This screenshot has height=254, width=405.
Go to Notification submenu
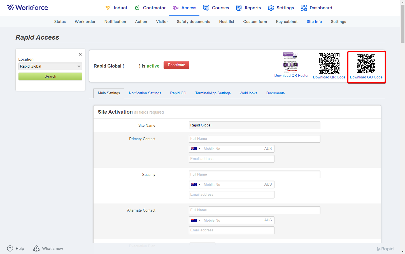point(115,21)
